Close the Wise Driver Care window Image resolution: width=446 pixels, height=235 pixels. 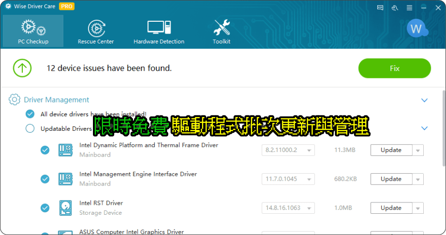pyautogui.click(x=438, y=8)
